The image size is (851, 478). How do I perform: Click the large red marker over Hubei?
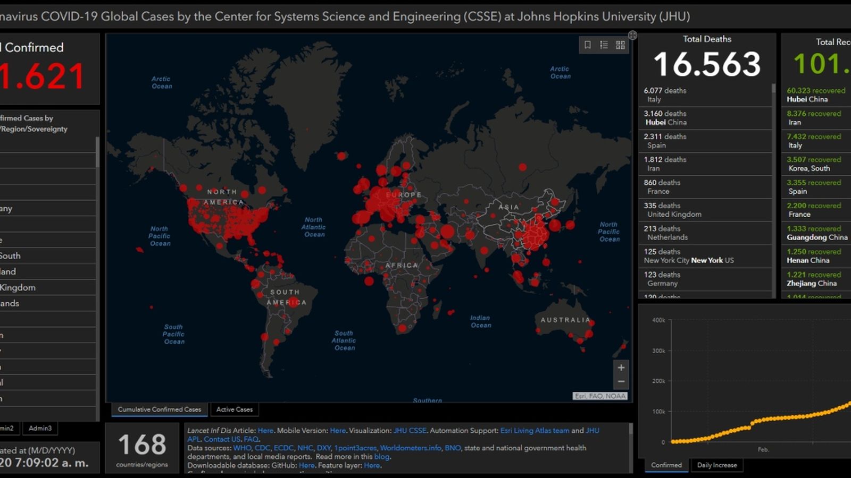click(x=535, y=234)
